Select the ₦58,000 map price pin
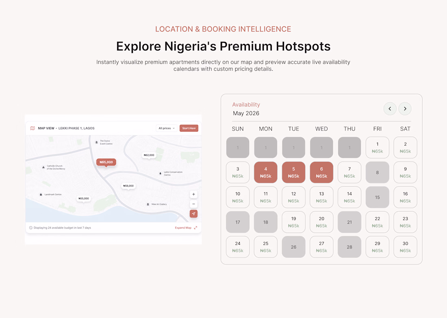This screenshot has height=318, width=447. 128,186
